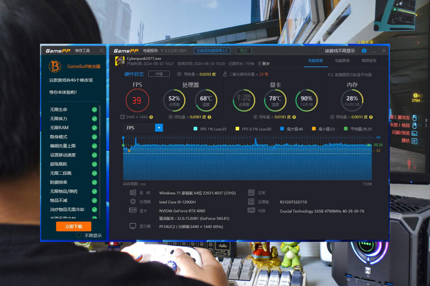Click the Intel Core i9-12900H text
Viewport: 430px width, 286px height.
tap(177, 202)
